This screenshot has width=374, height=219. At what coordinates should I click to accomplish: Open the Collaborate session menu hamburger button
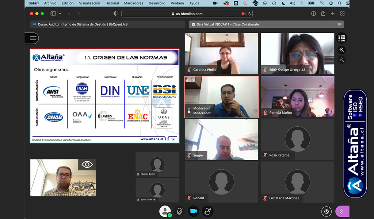coord(32,38)
